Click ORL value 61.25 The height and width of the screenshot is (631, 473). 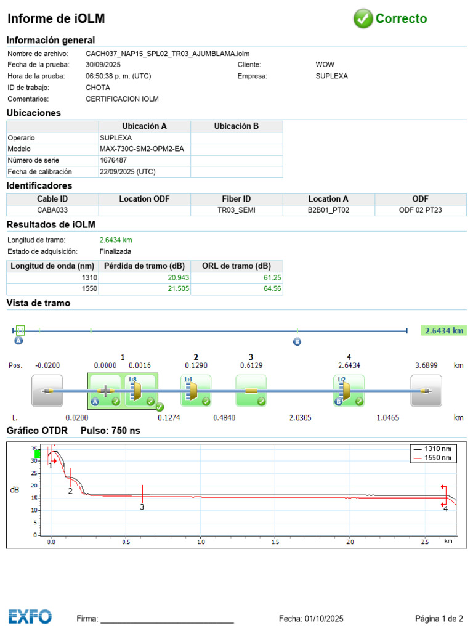[272, 278]
